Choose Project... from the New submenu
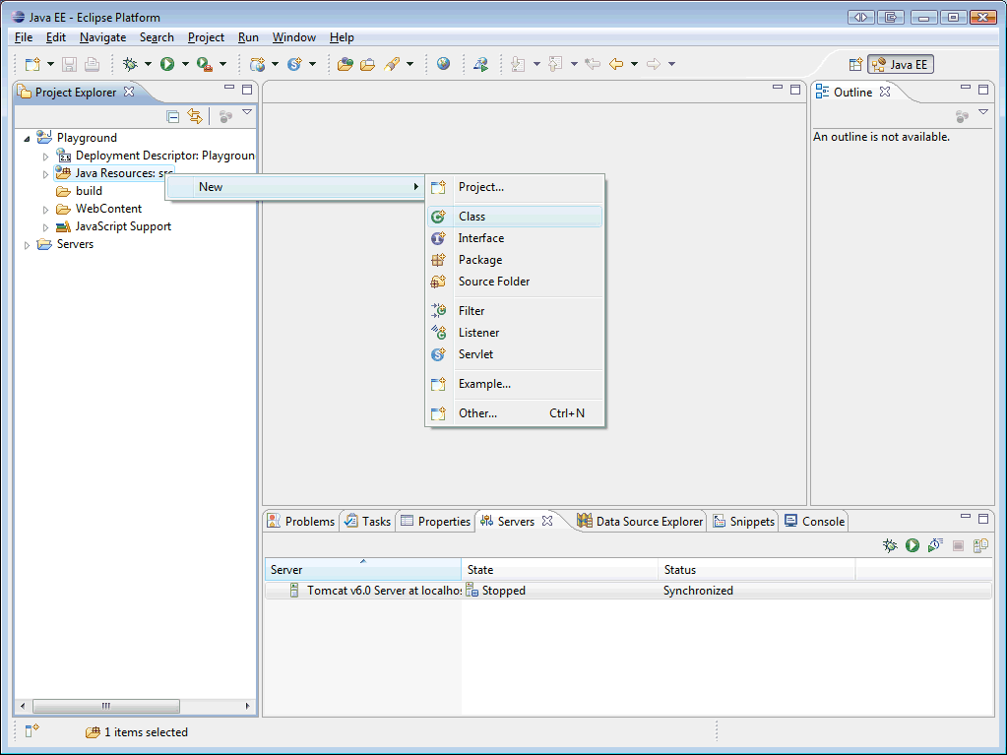The height and width of the screenshot is (755, 1007). coord(515,187)
